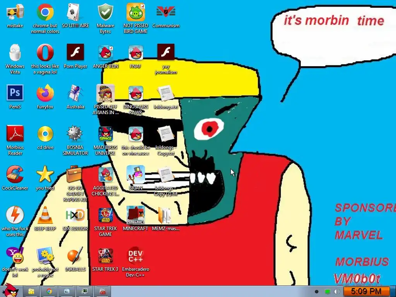
Task: Select the FNAF red bird icon
Action: [x=136, y=53]
